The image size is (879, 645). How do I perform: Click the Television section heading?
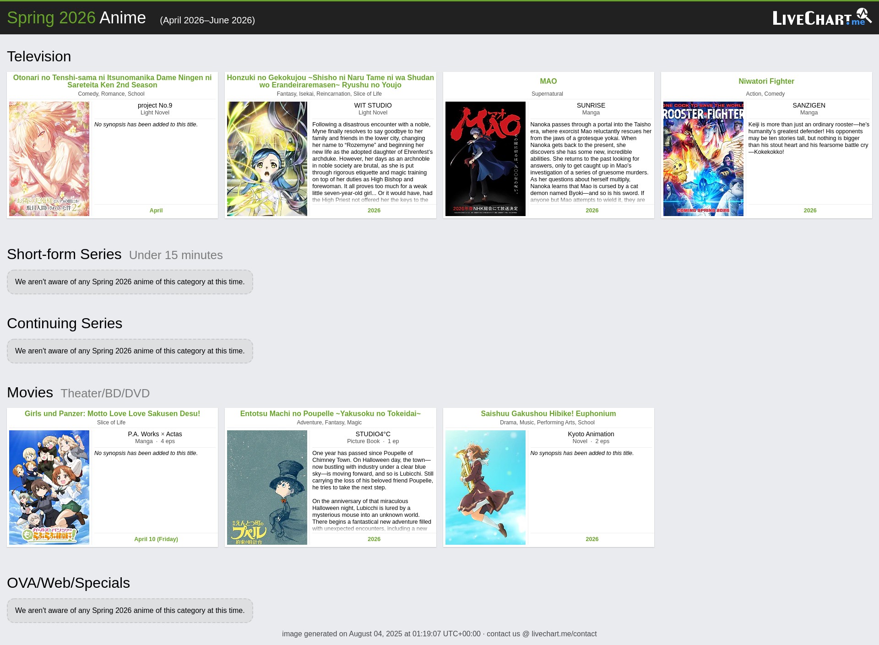point(39,56)
